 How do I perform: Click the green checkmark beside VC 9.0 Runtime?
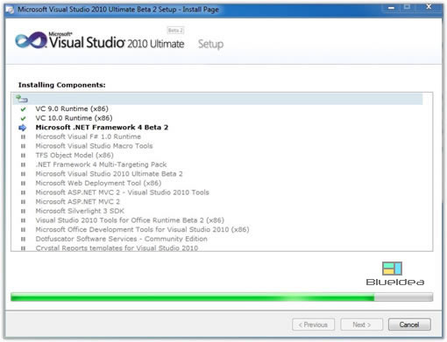[23, 109]
